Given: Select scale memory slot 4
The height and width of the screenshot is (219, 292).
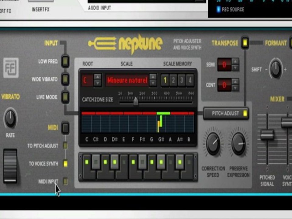Looking at the screenshot, I should pyautogui.click(x=190, y=80).
